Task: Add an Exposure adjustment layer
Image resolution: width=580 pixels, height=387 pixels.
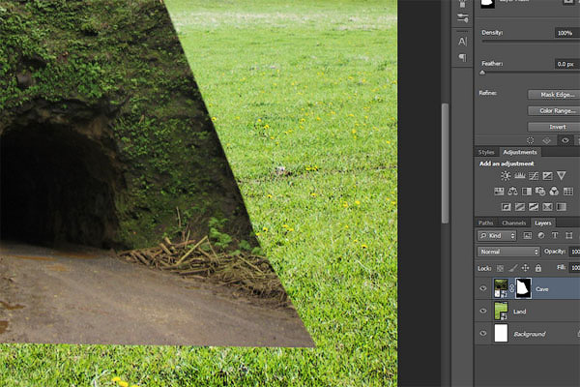Action: tap(547, 176)
